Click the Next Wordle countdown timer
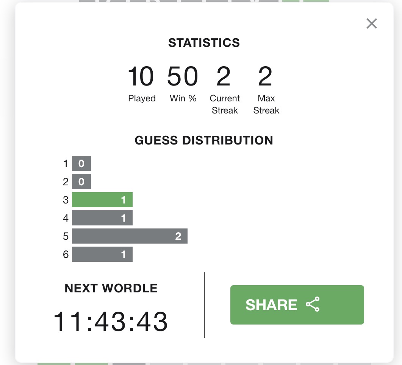Screen dimensions: 402x365 click(110, 322)
